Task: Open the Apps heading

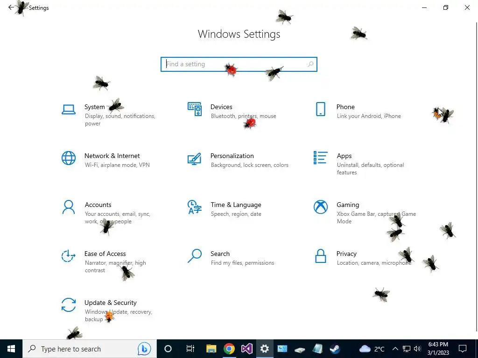Action: pos(344,156)
